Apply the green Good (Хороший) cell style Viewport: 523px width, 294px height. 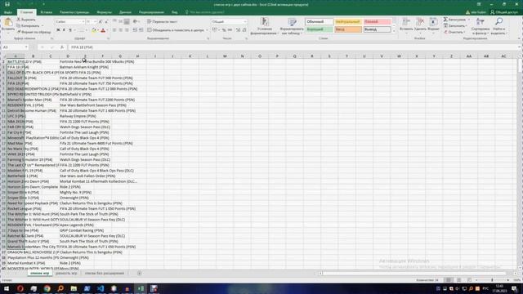pyautogui.click(x=319, y=29)
